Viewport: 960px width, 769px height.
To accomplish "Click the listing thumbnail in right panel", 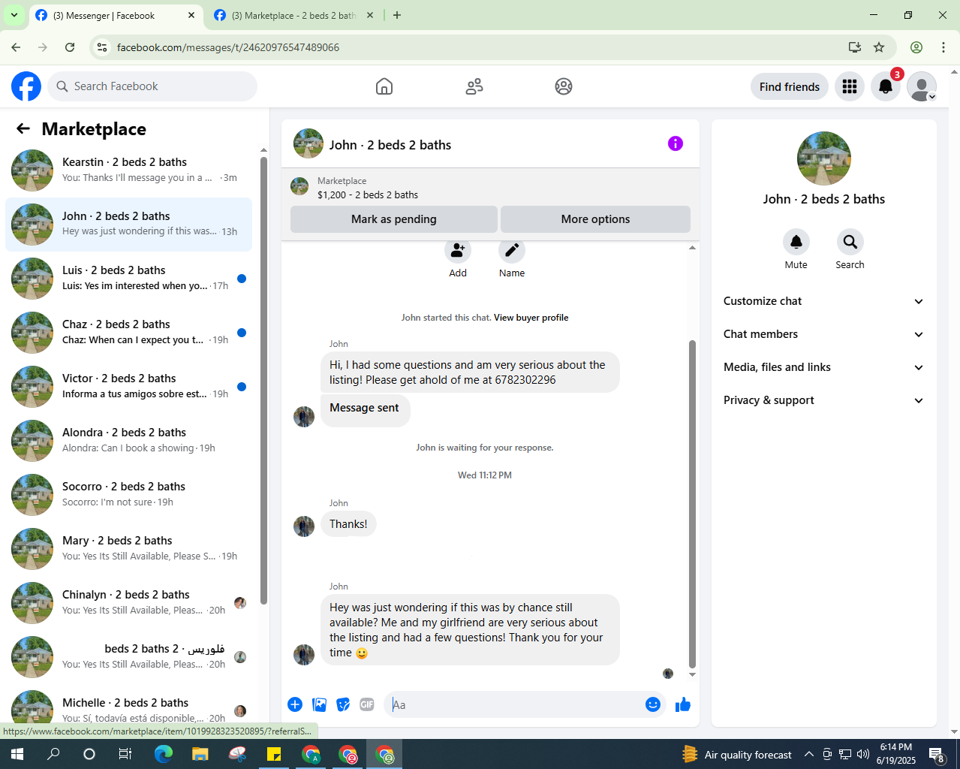I will pos(824,158).
